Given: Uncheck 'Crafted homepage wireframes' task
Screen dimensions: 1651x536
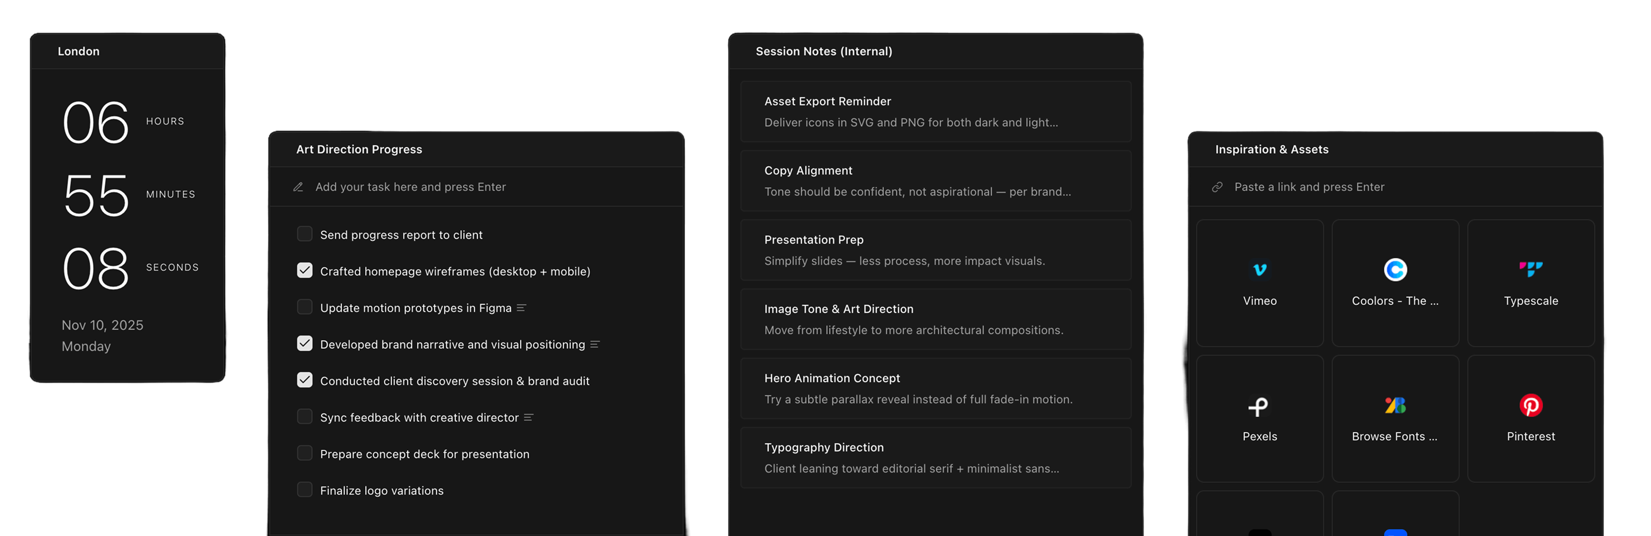Looking at the screenshot, I should 304,271.
